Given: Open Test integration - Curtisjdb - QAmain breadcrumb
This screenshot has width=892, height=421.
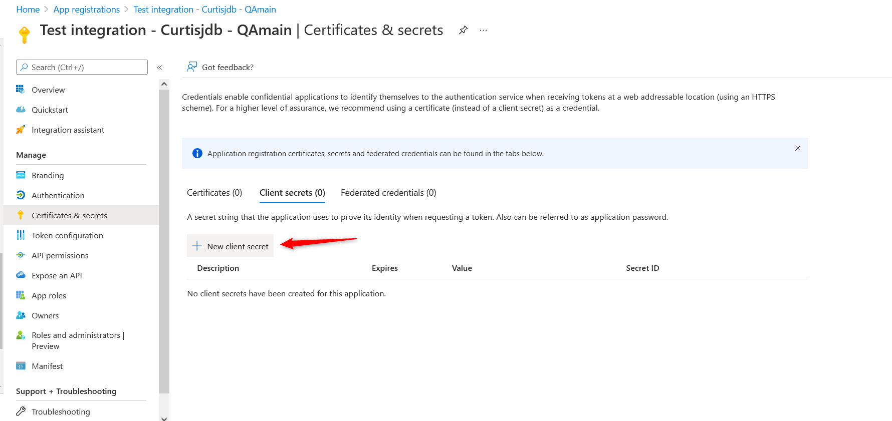Looking at the screenshot, I should (x=204, y=10).
